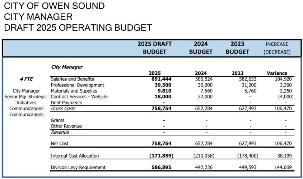
Task: Click the 'INCREASE (DECREASE)' column header
Action: click(277, 48)
